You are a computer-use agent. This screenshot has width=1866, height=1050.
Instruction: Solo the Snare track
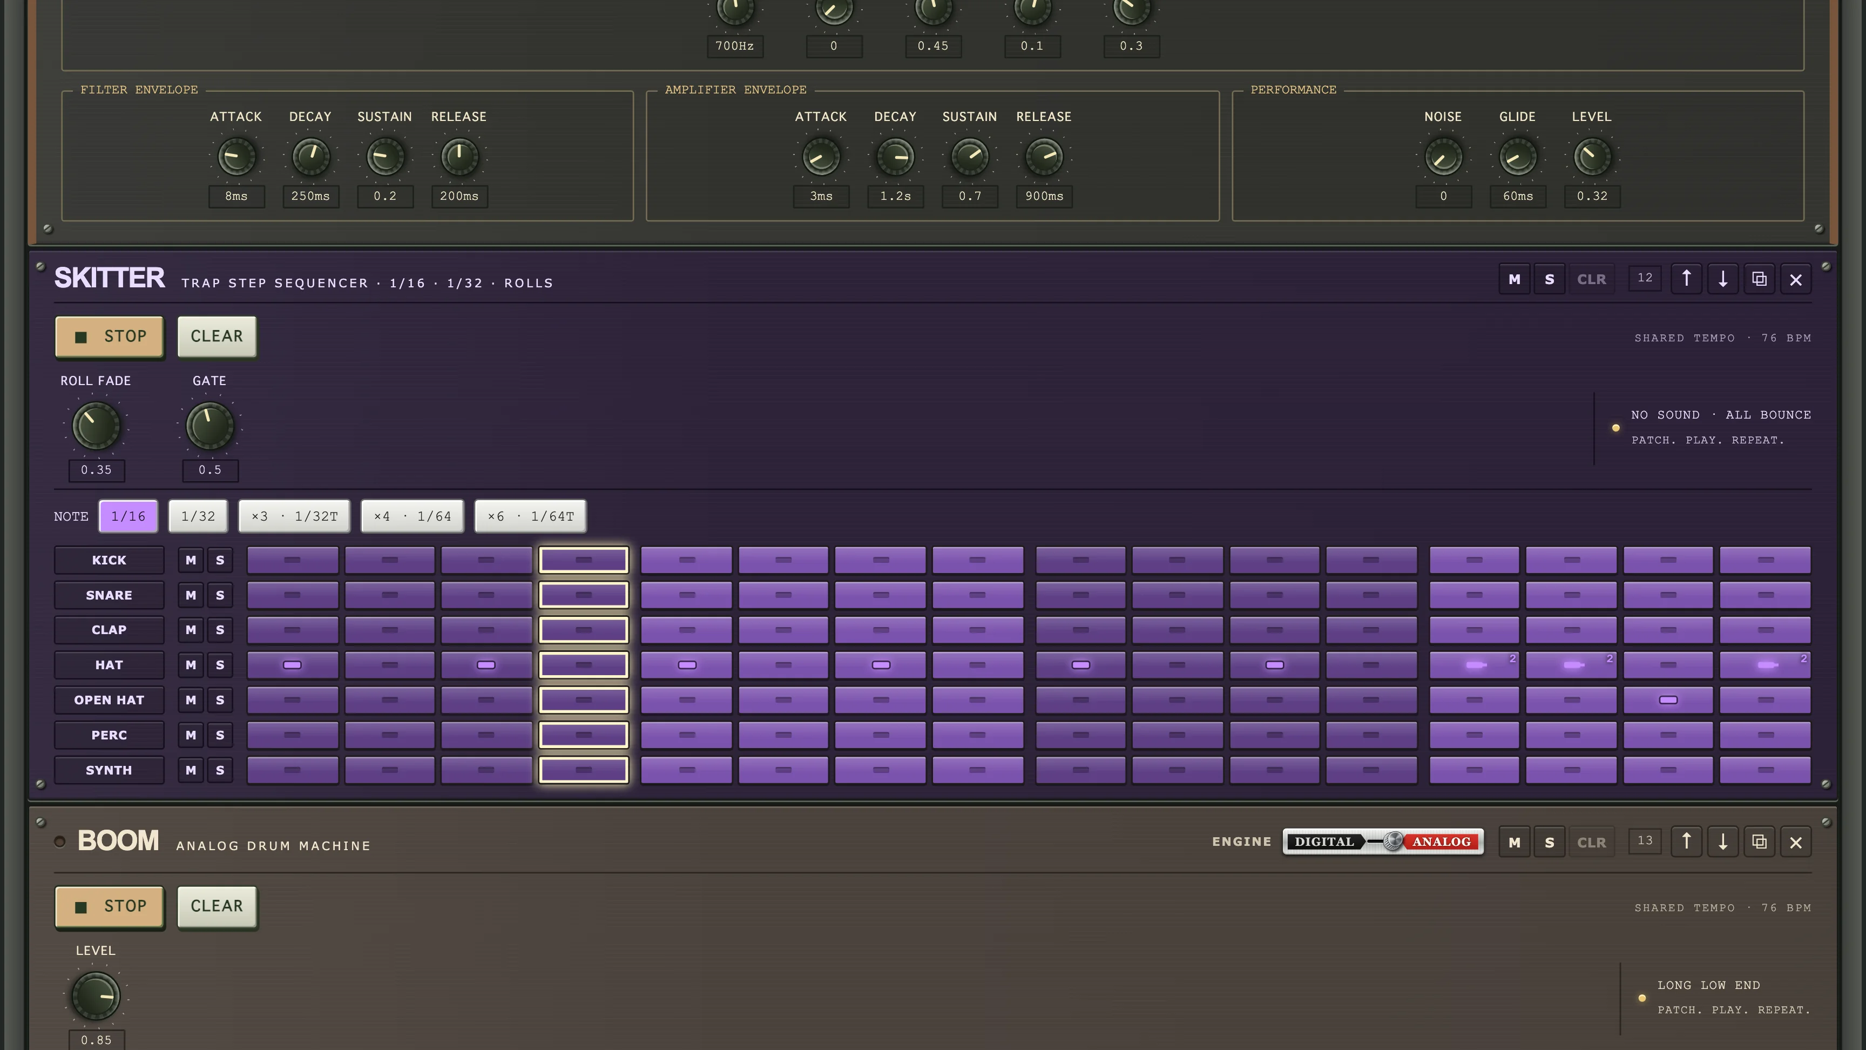coord(220,595)
